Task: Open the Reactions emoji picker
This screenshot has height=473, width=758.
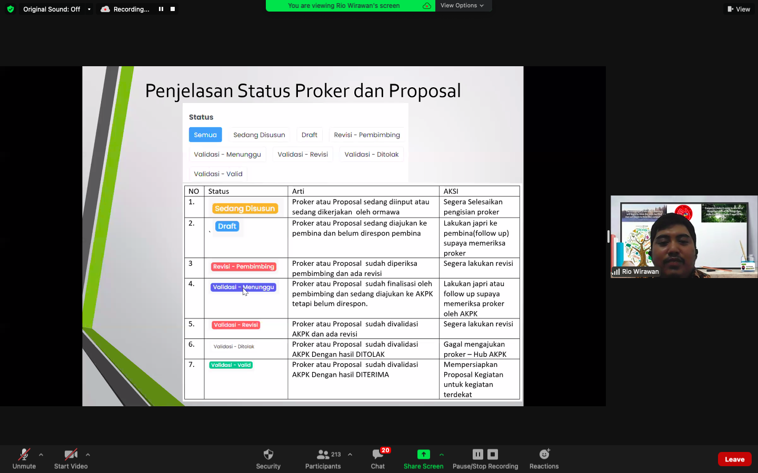Action: (x=544, y=454)
